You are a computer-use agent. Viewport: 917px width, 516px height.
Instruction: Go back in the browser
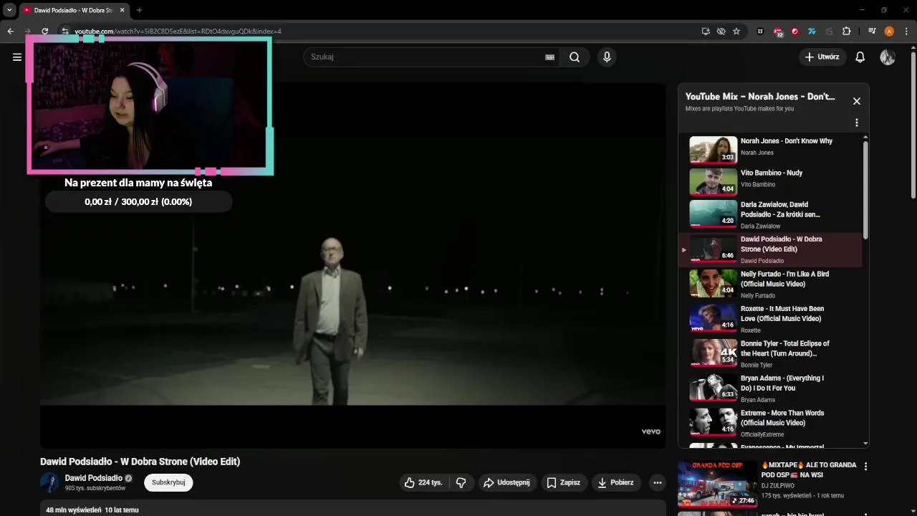tap(10, 31)
